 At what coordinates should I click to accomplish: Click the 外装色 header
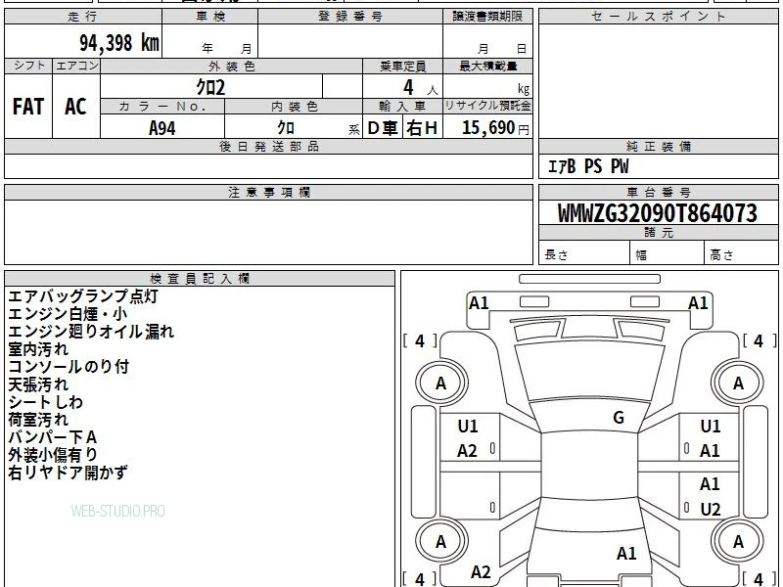(232, 67)
